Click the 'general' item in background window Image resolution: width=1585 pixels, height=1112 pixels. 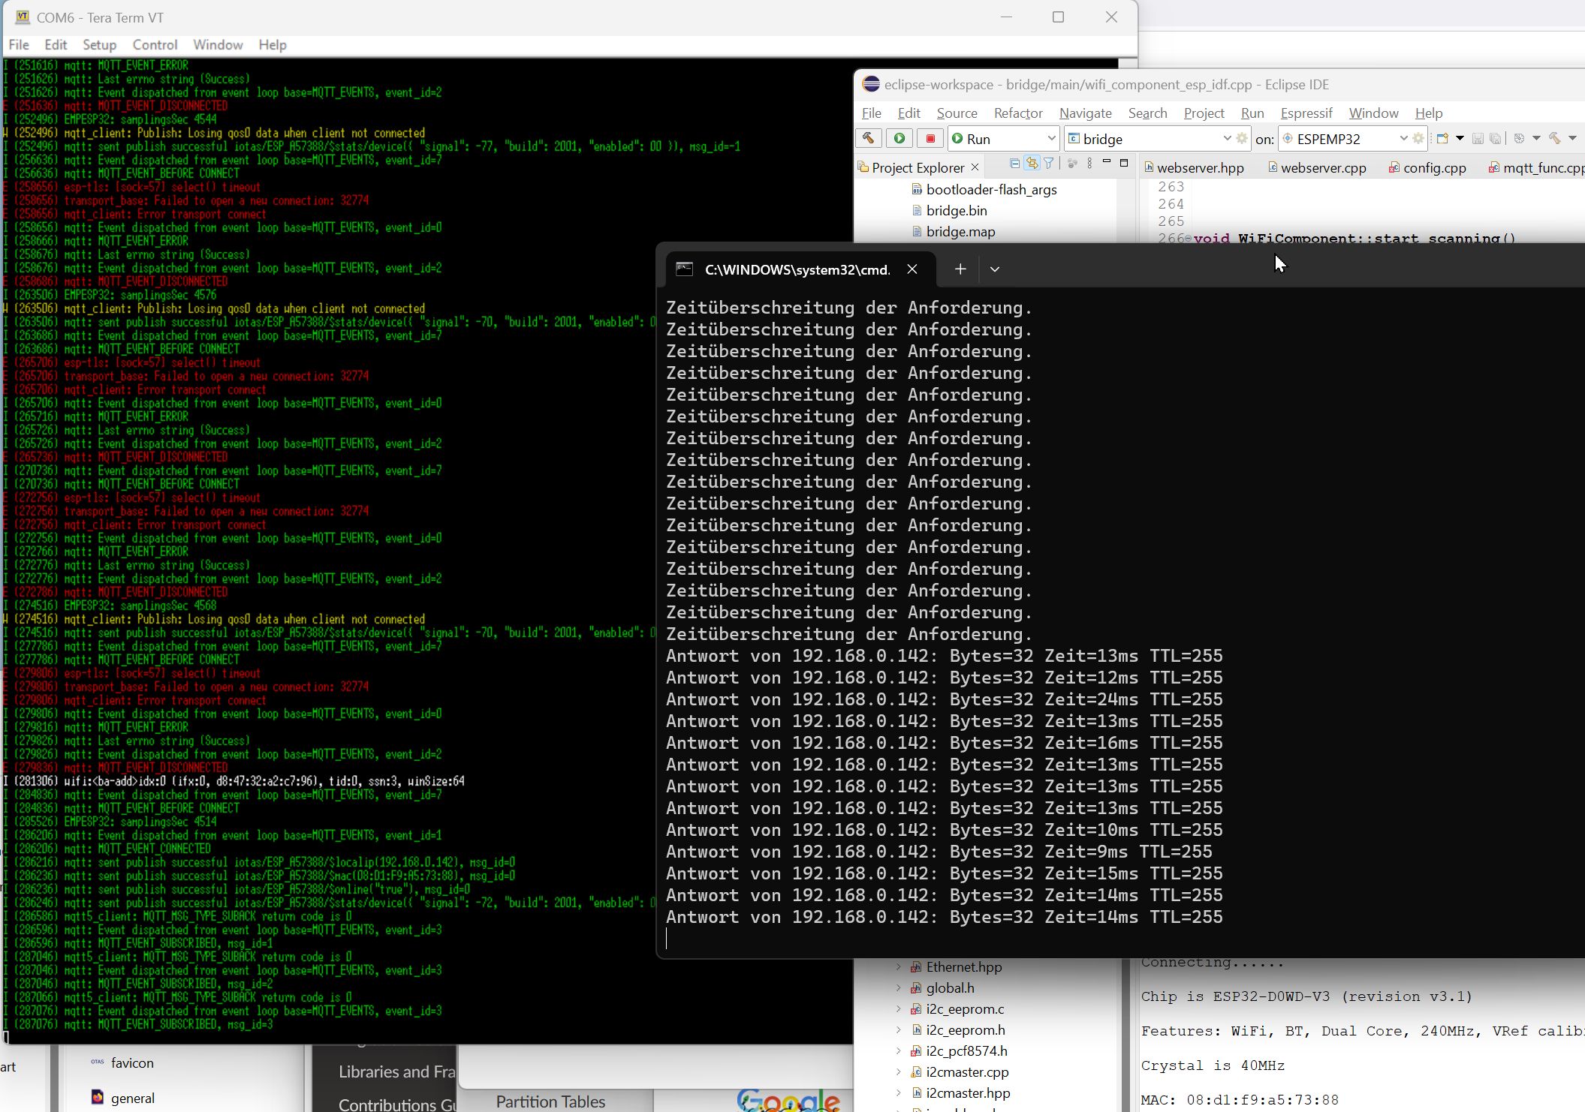point(133,1098)
